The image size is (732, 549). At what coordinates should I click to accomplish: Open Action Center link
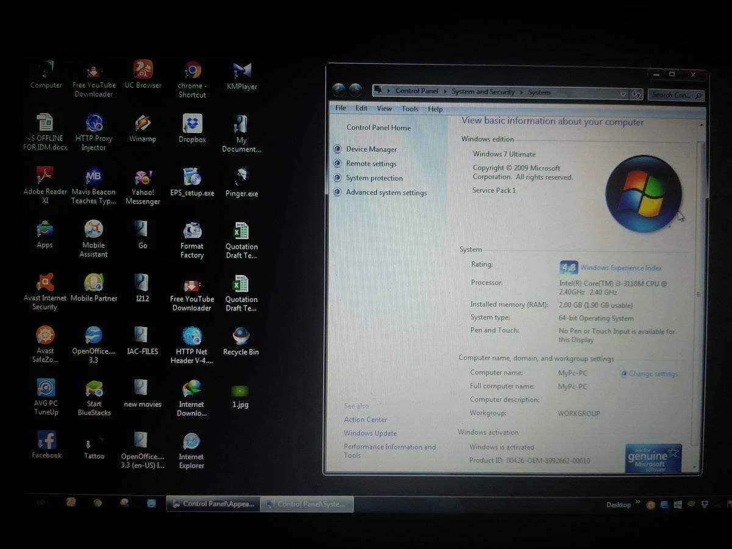click(365, 420)
